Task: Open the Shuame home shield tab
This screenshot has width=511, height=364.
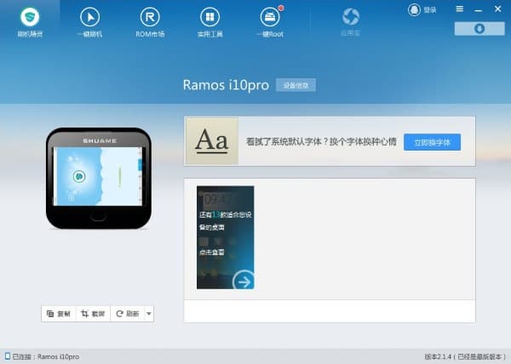Action: [30, 22]
